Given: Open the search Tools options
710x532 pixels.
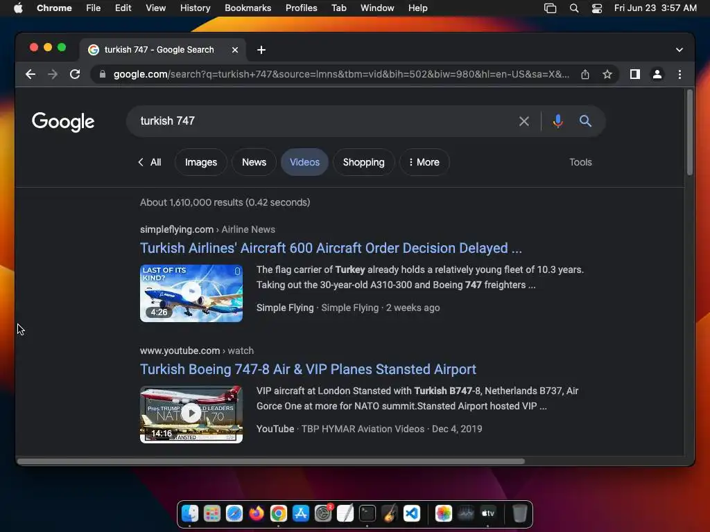Looking at the screenshot, I should tap(580, 162).
